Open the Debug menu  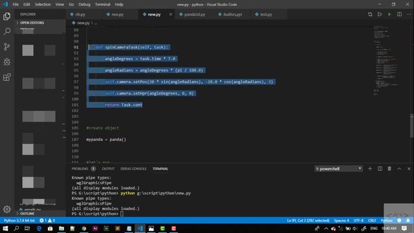pos(85,5)
